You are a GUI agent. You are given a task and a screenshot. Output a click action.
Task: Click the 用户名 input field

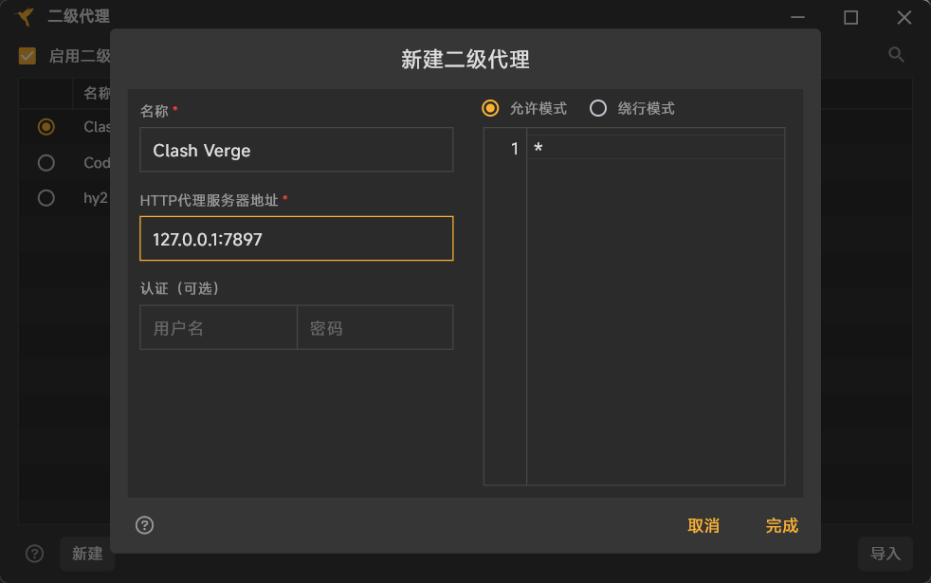(x=218, y=328)
